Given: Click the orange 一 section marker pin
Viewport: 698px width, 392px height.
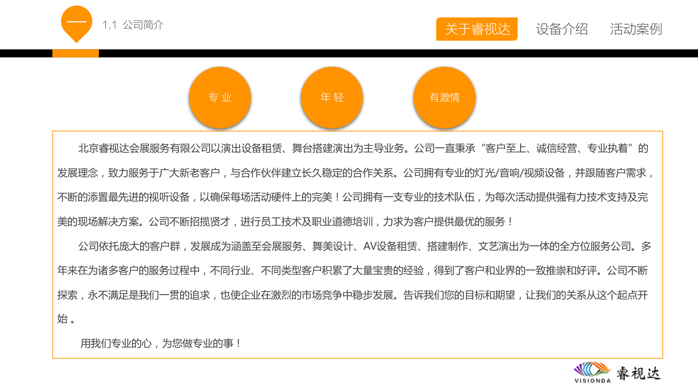Looking at the screenshot, I should (76, 24).
